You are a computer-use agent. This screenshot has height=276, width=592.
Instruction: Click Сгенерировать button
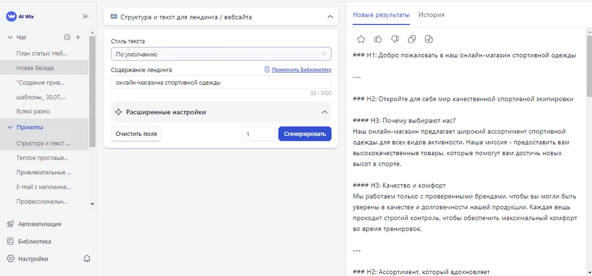pyautogui.click(x=305, y=134)
